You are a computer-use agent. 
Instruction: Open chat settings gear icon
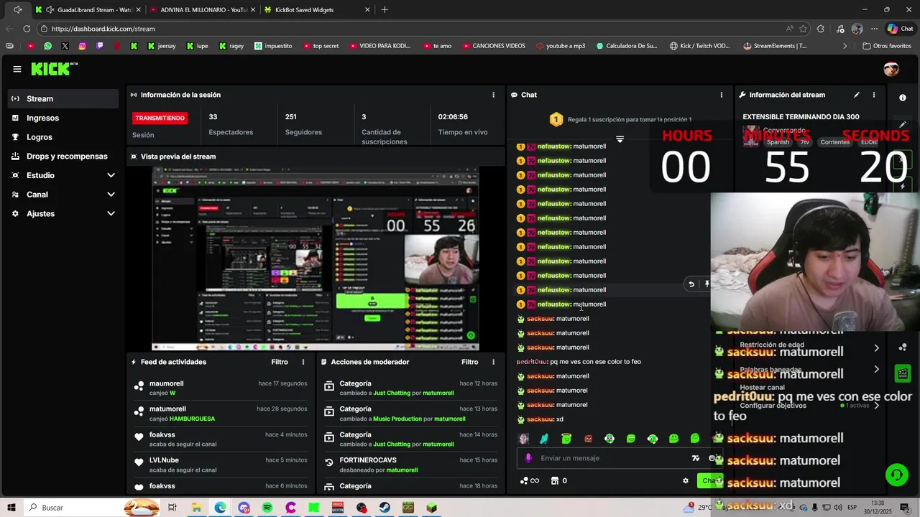pyautogui.click(x=686, y=481)
